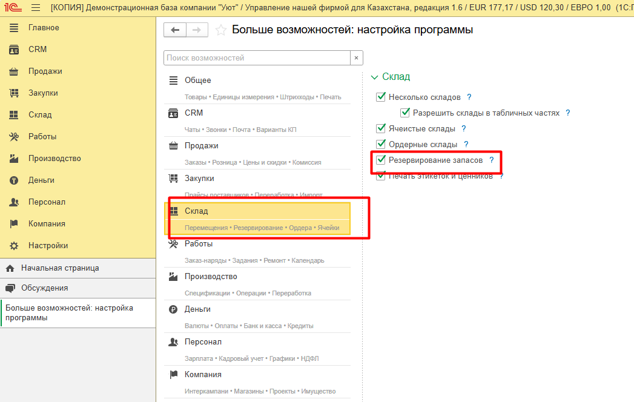
Task: Click help question mark next to Резервирование запасов
Action: click(x=491, y=160)
